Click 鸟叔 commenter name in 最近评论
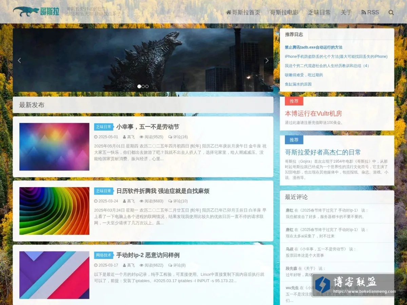Viewport: 407px width, 305px height. [289, 249]
